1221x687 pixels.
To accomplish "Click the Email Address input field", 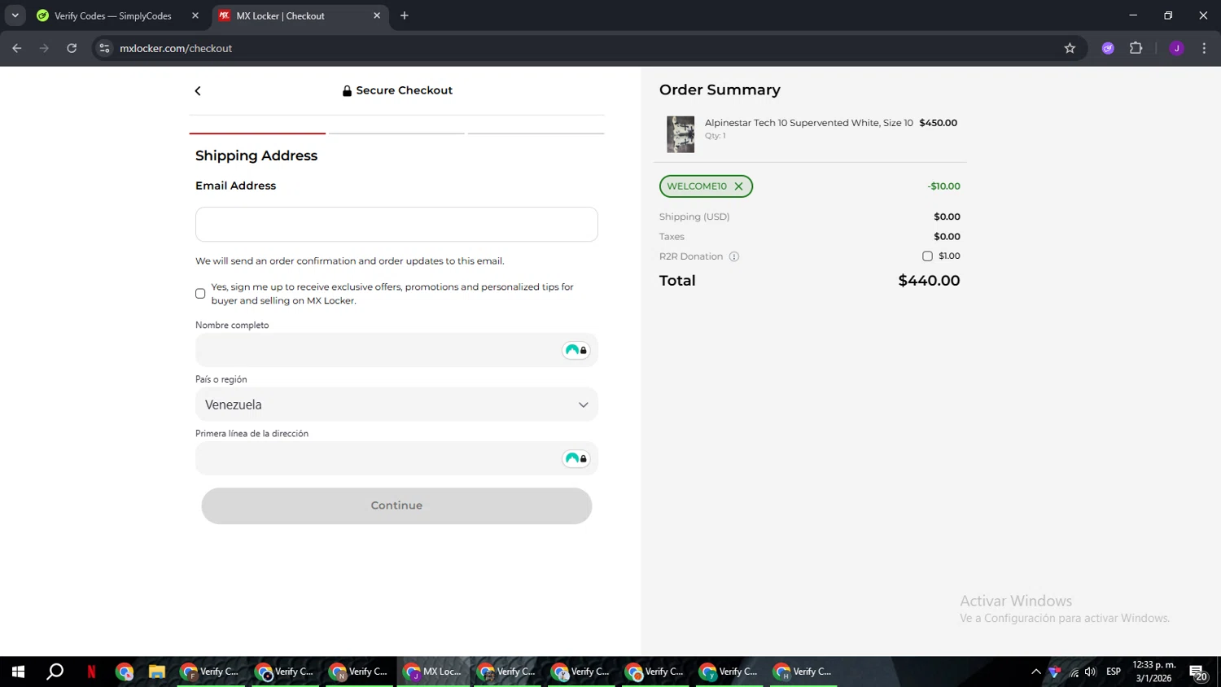I will (x=396, y=224).
